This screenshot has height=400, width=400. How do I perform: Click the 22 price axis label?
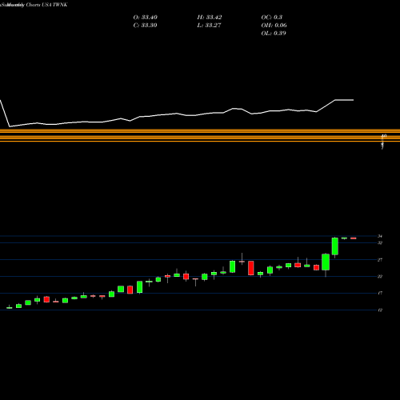click(x=380, y=277)
